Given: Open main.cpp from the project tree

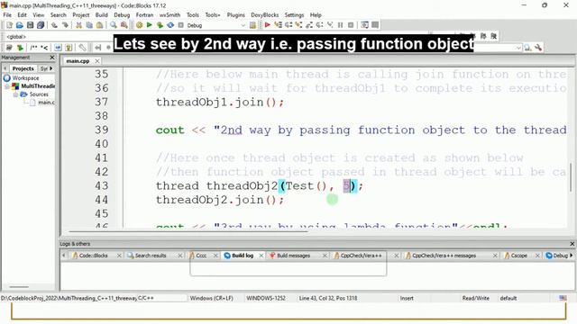Looking at the screenshot, I should [x=46, y=103].
